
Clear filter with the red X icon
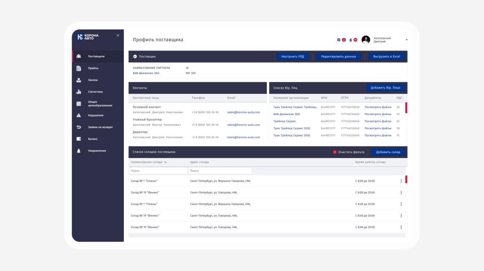tap(335, 152)
